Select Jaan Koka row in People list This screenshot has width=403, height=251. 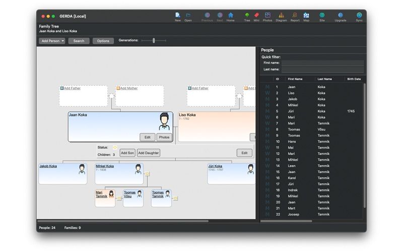click(312, 87)
